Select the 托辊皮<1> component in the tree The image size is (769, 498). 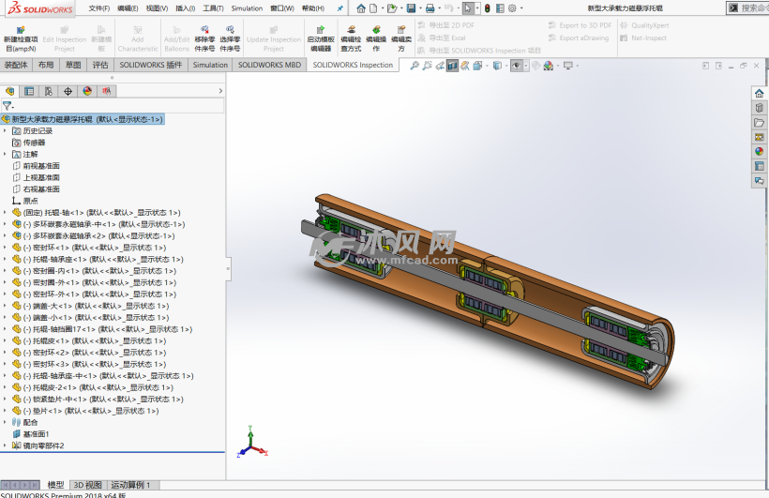(95, 340)
